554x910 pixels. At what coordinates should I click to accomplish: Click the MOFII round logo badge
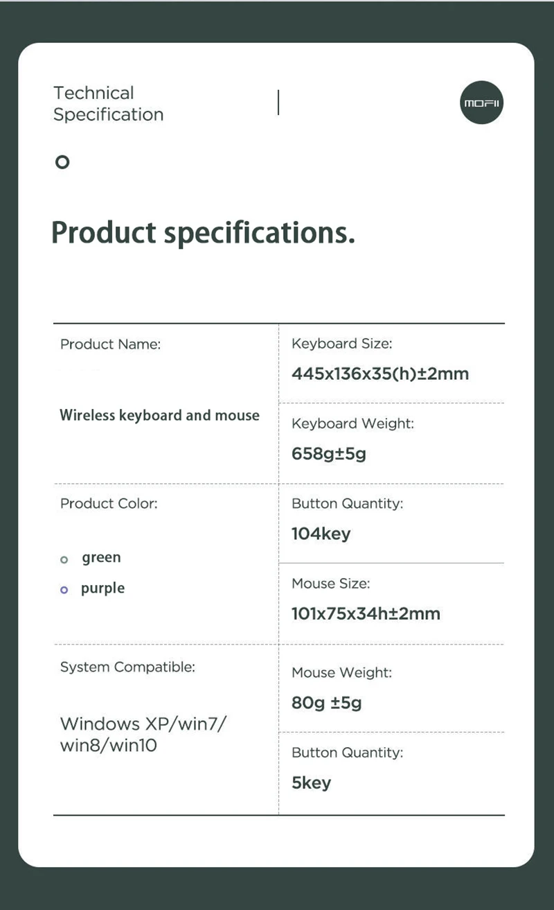[482, 103]
